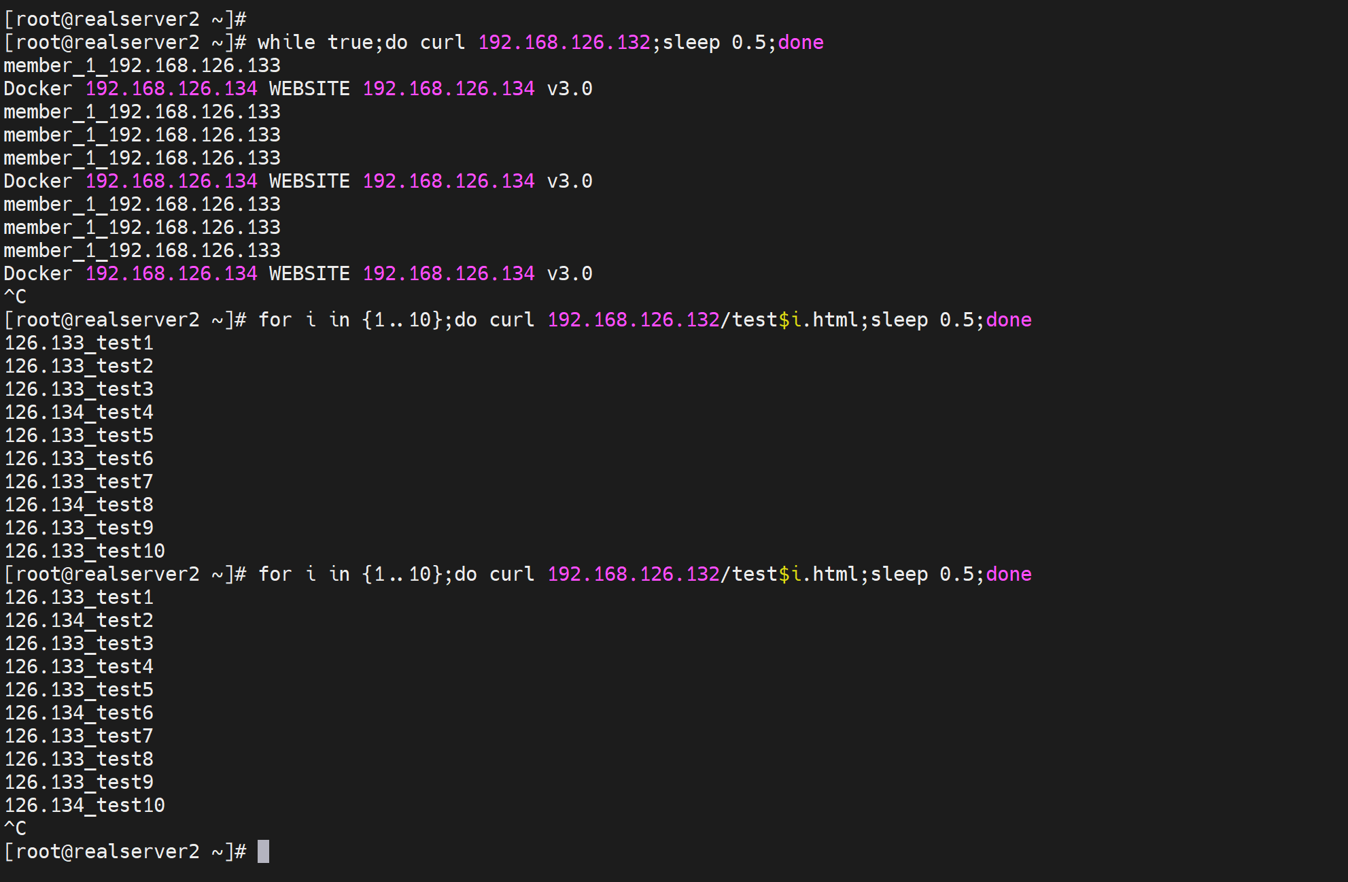Image resolution: width=1348 pixels, height=882 pixels.
Task: Click "sleep 0.5" in the while true command
Action: 714,42
